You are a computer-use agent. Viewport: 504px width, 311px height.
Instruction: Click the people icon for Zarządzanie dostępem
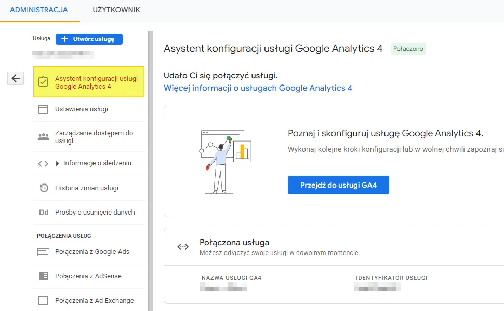pos(44,137)
